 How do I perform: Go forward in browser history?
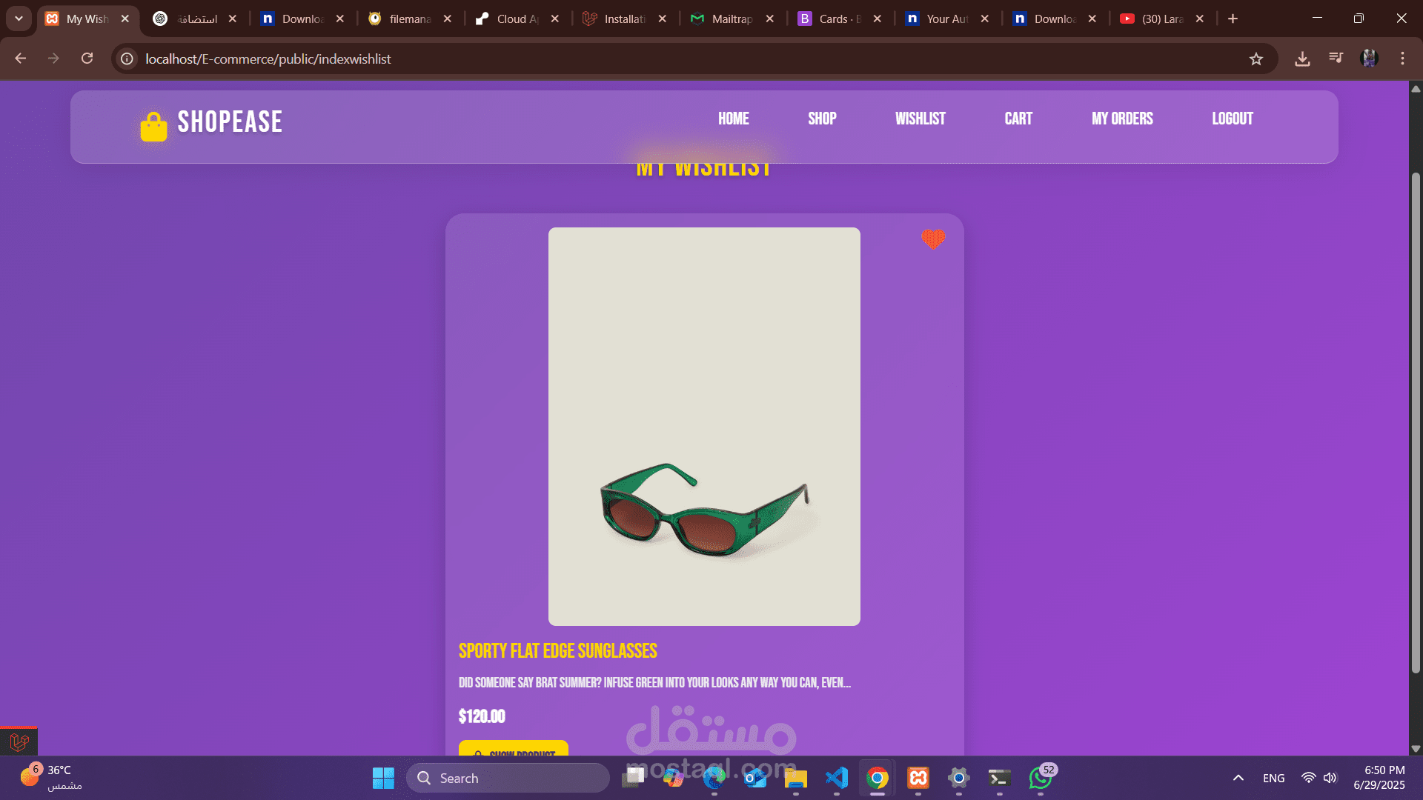53,59
